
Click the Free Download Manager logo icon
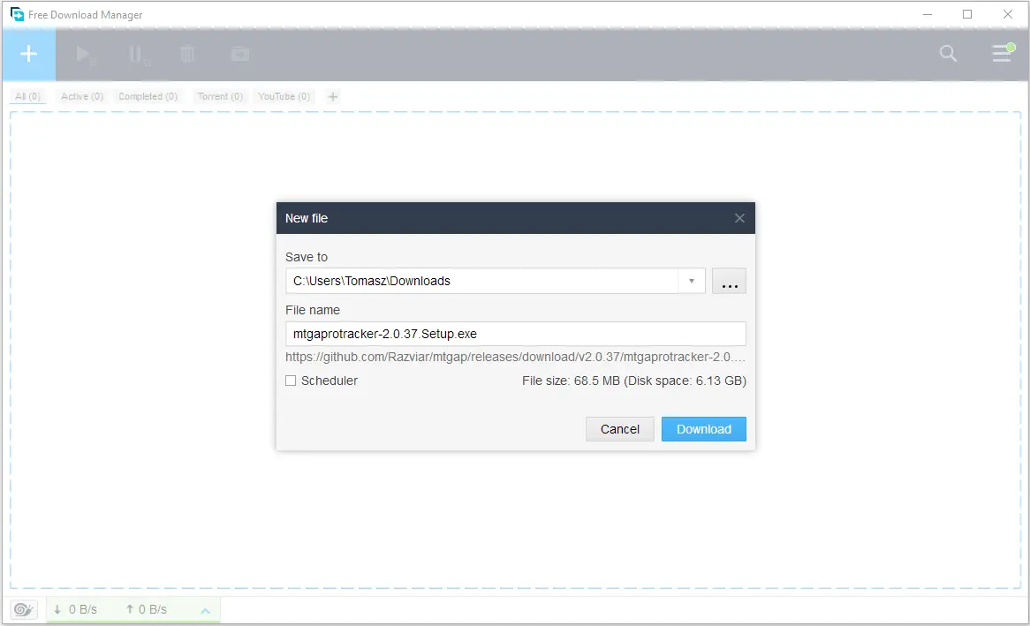click(x=17, y=14)
